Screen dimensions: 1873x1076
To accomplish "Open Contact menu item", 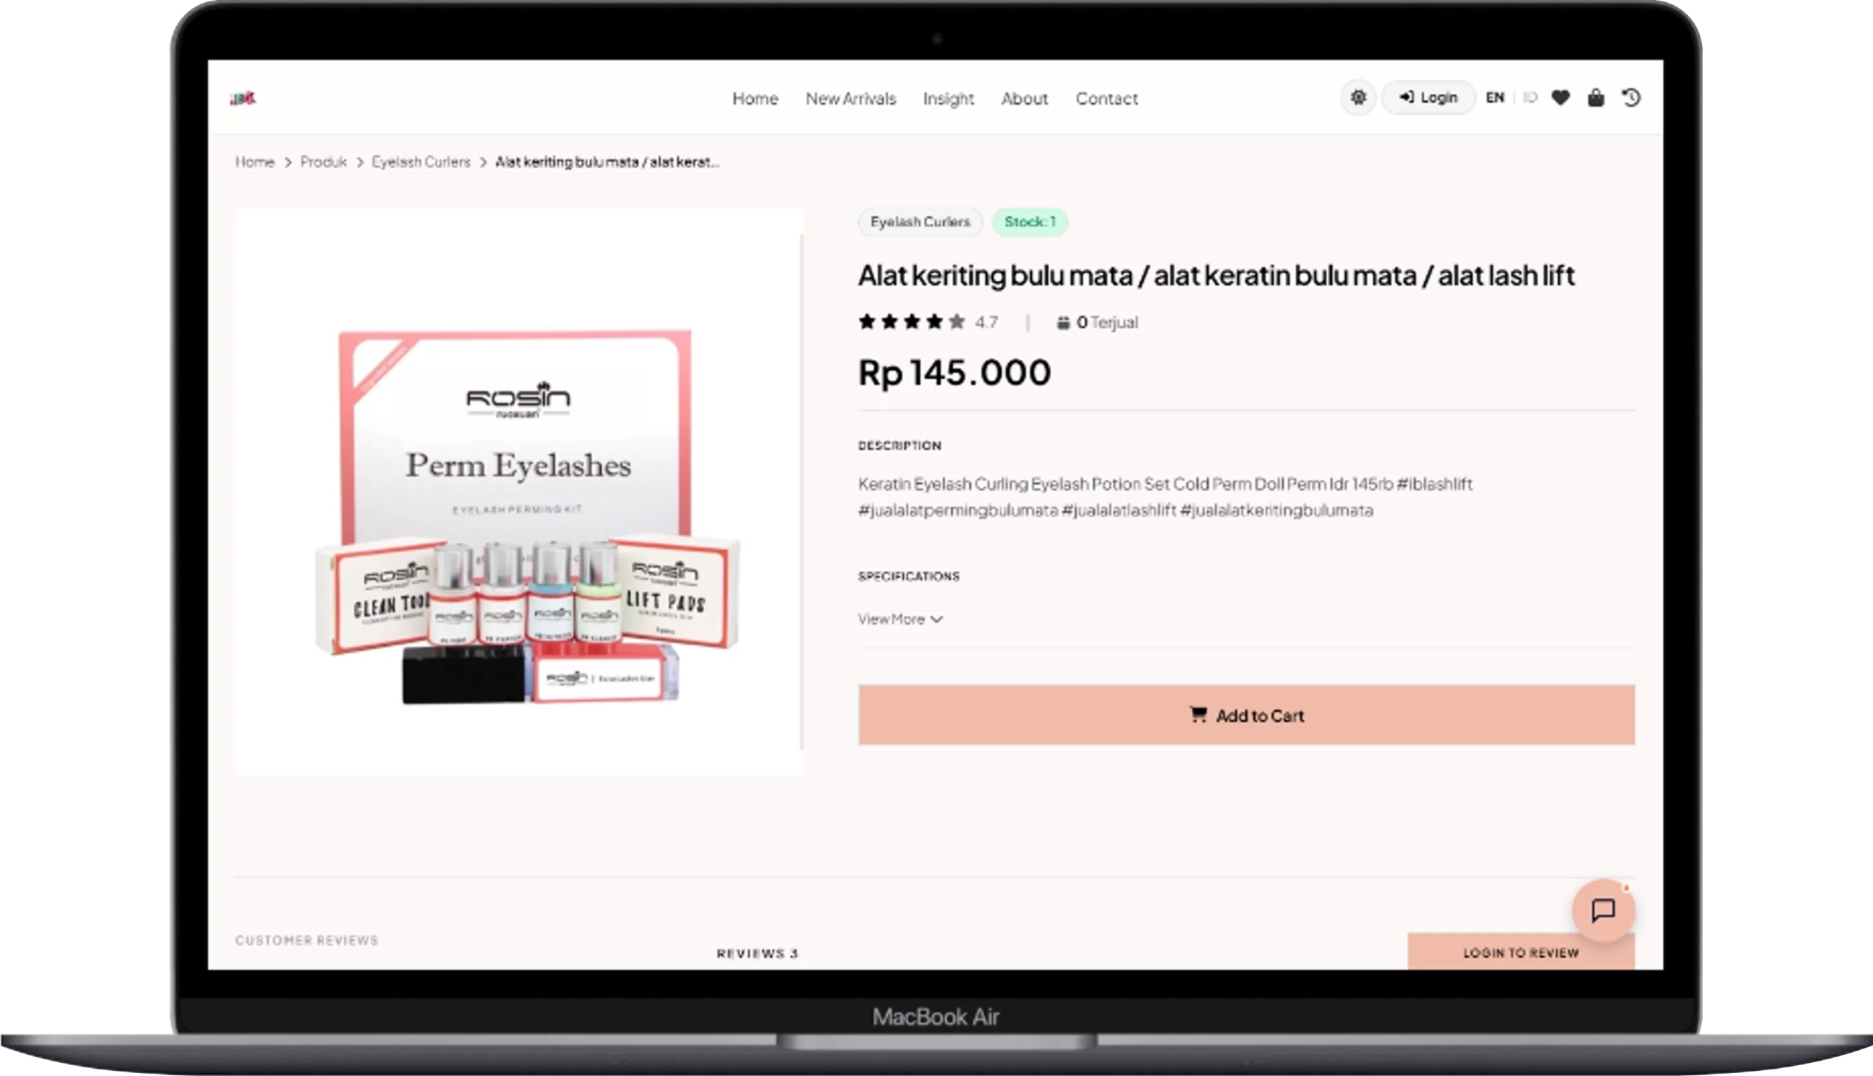I will 1106,98.
